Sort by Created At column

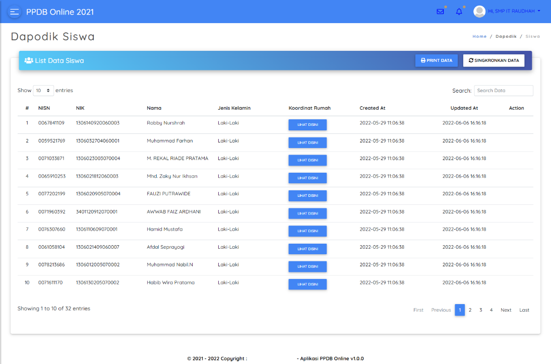373,108
